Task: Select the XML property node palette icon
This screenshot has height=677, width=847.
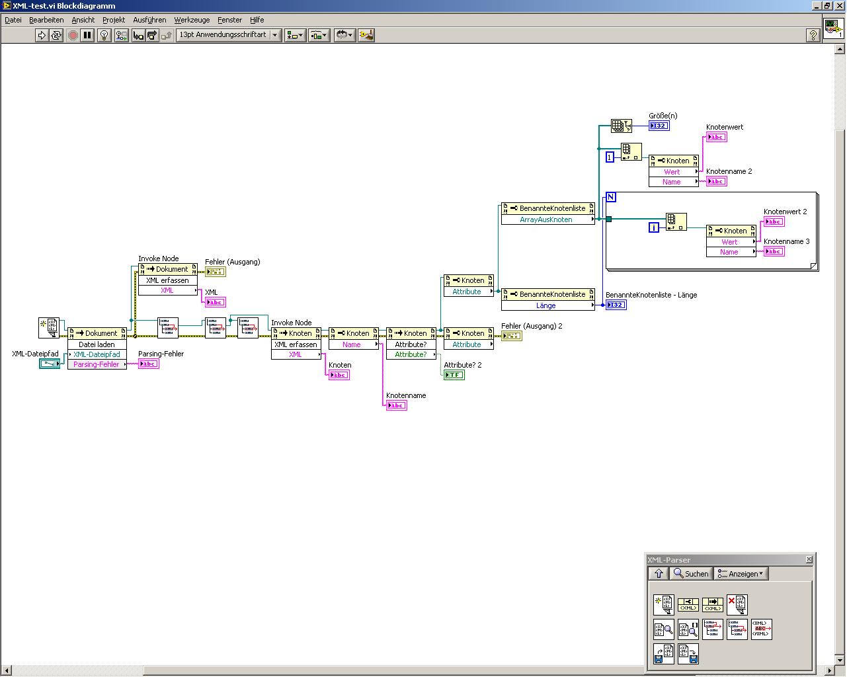Action: coord(688,605)
